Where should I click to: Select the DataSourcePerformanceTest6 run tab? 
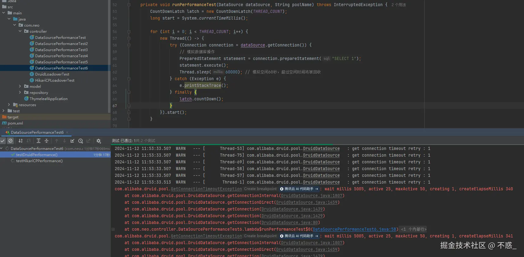click(x=37, y=132)
